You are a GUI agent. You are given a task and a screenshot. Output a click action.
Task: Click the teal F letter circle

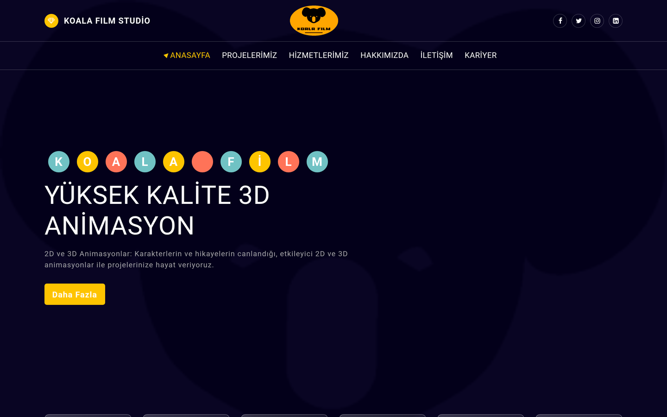(x=231, y=162)
